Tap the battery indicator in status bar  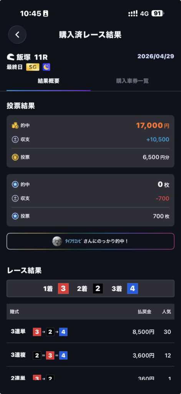click(158, 13)
